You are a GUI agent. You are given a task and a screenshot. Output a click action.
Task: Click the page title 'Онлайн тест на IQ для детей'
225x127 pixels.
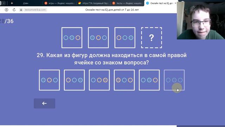[112, 10]
